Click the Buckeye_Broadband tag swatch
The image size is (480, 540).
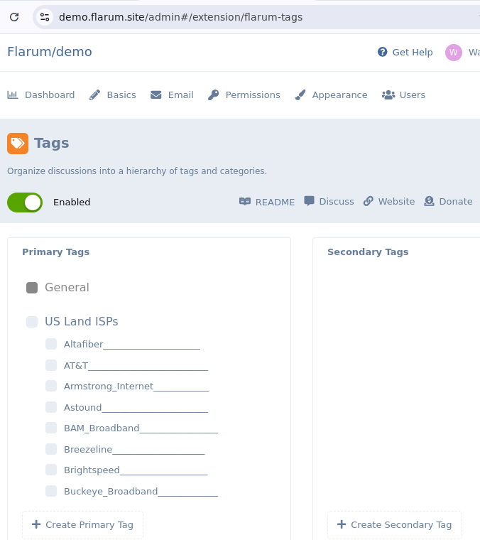[51, 491]
